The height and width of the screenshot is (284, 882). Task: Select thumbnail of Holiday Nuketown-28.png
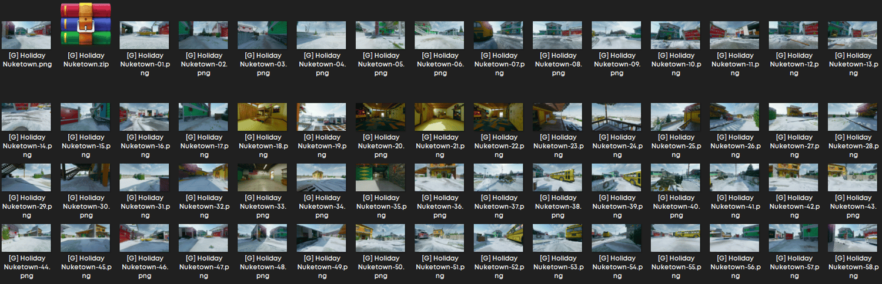coord(852,117)
